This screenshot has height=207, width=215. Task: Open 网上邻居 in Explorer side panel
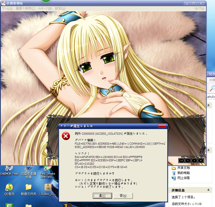(181, 178)
